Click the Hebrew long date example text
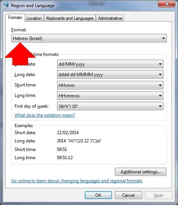Viewport: 178px width, 205px height. (79, 141)
